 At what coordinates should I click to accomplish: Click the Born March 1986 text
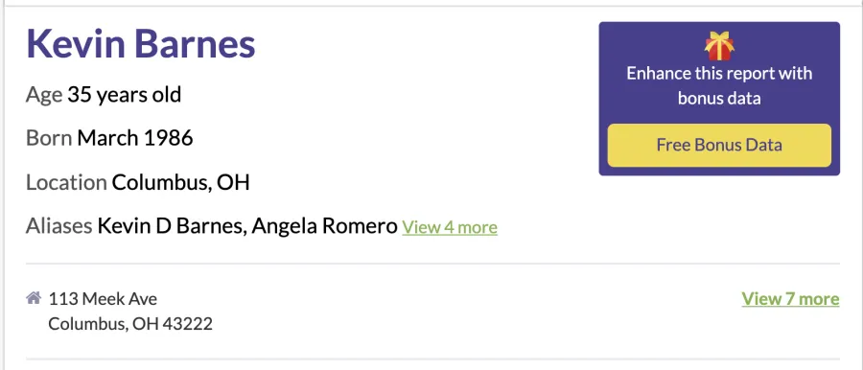point(109,138)
